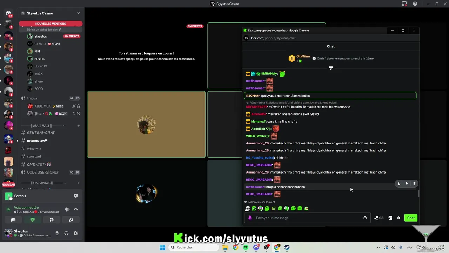
Task: Open the GENERAL-CHAT channel
Action: (51, 132)
